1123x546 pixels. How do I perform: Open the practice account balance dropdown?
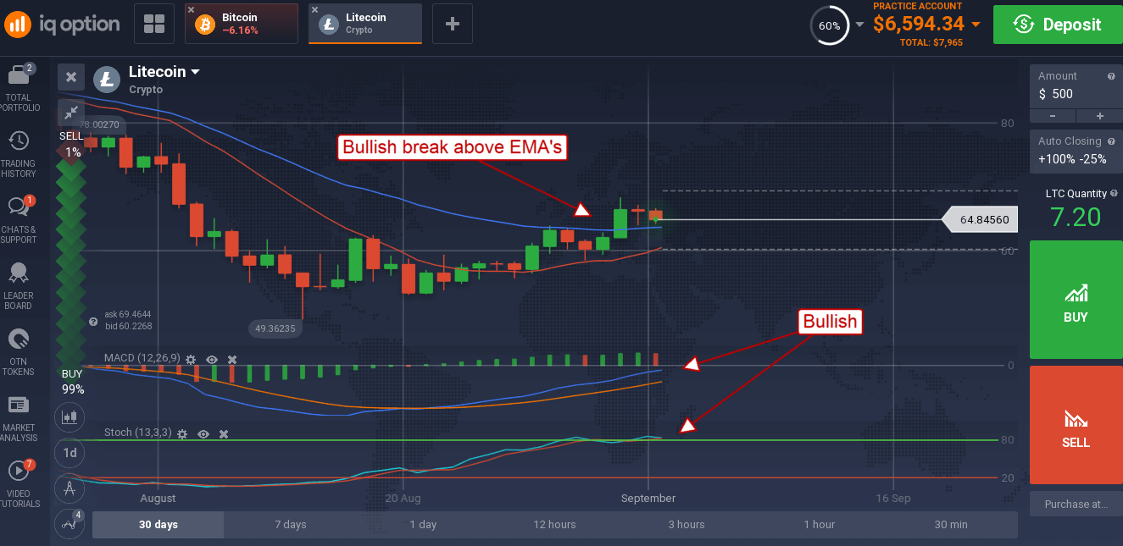coord(976,25)
